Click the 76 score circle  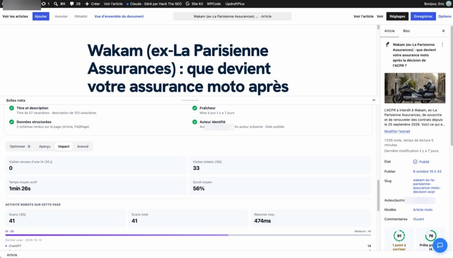coord(430,236)
